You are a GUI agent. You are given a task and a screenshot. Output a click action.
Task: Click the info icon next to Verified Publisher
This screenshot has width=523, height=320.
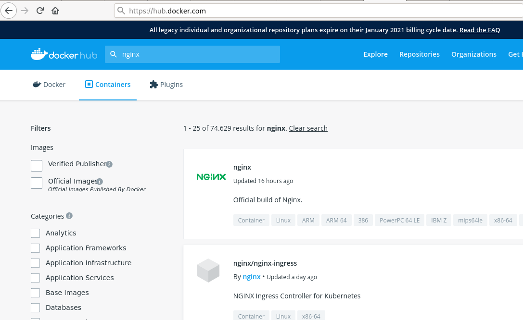(109, 164)
